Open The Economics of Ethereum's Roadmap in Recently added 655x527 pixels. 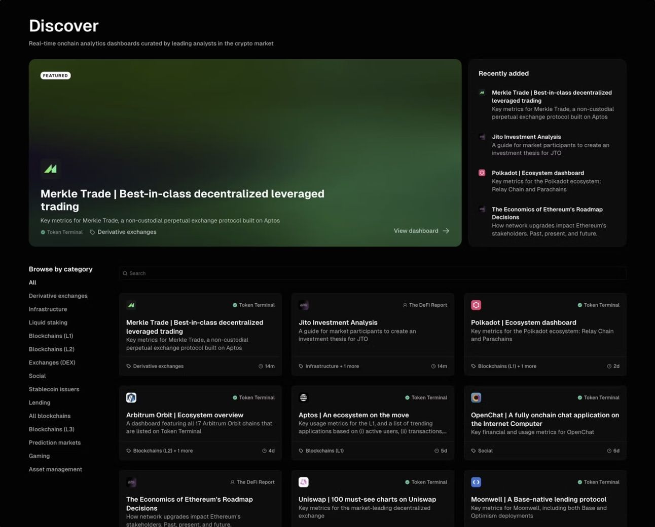547,213
